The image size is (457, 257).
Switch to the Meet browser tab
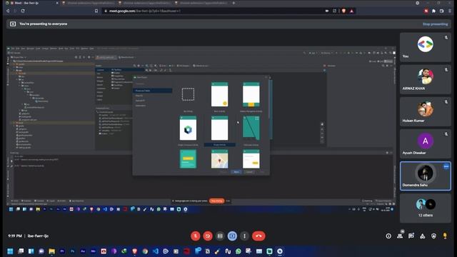[x=32, y=3]
